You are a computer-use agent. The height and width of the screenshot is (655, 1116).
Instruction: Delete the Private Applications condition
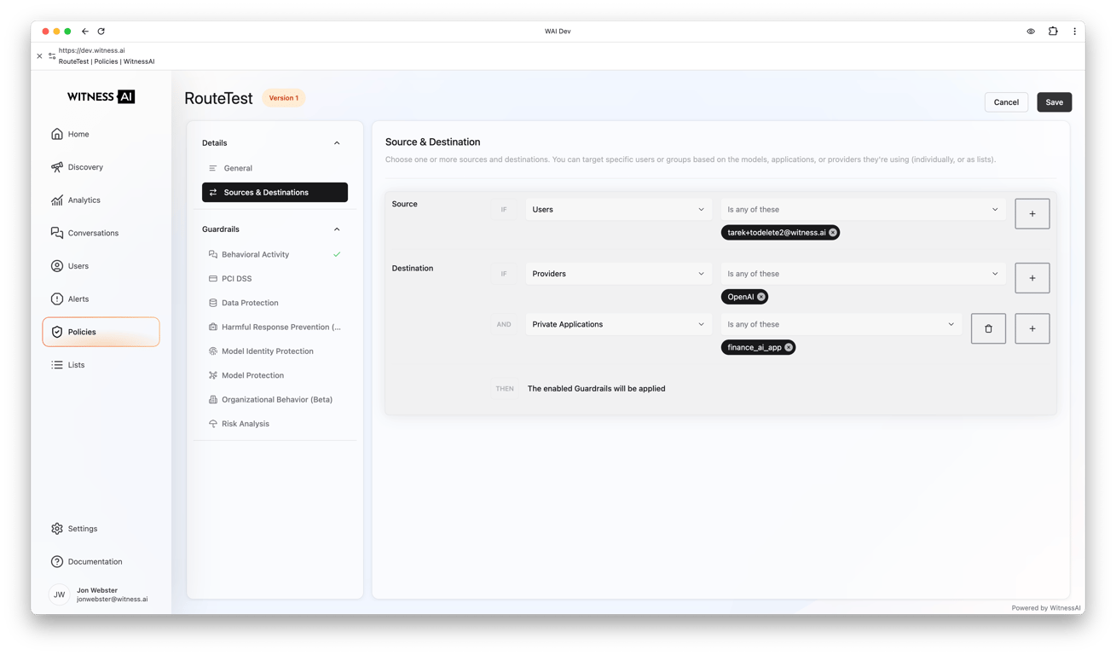tap(988, 328)
